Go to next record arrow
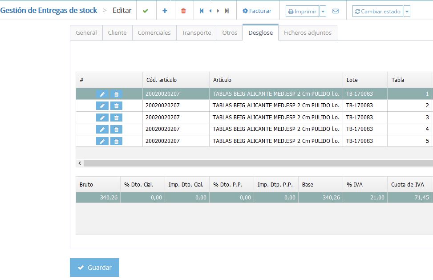The height and width of the screenshot is (280, 433). tap(218, 11)
